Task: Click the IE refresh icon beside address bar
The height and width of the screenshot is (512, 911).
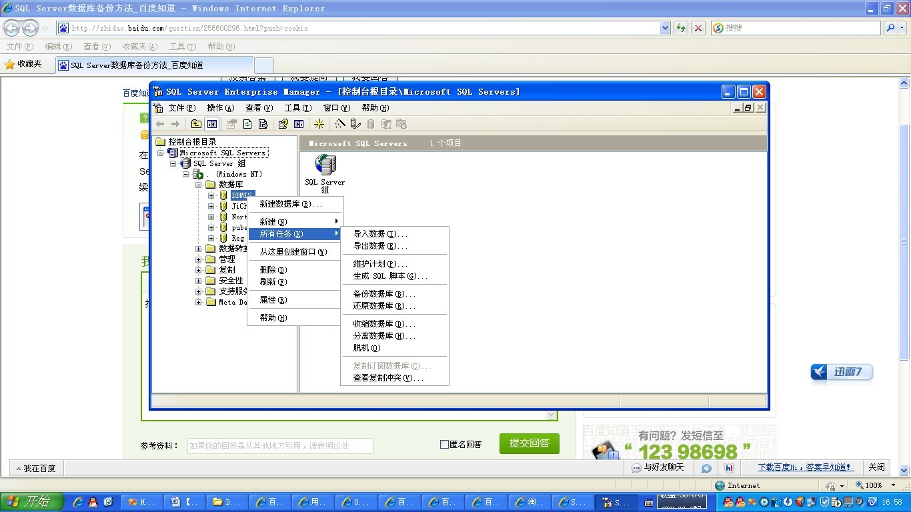Action: pos(681,28)
